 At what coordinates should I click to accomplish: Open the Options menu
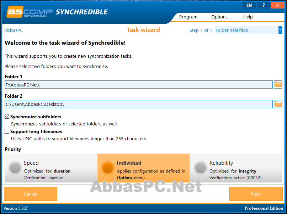pyautogui.click(x=219, y=17)
